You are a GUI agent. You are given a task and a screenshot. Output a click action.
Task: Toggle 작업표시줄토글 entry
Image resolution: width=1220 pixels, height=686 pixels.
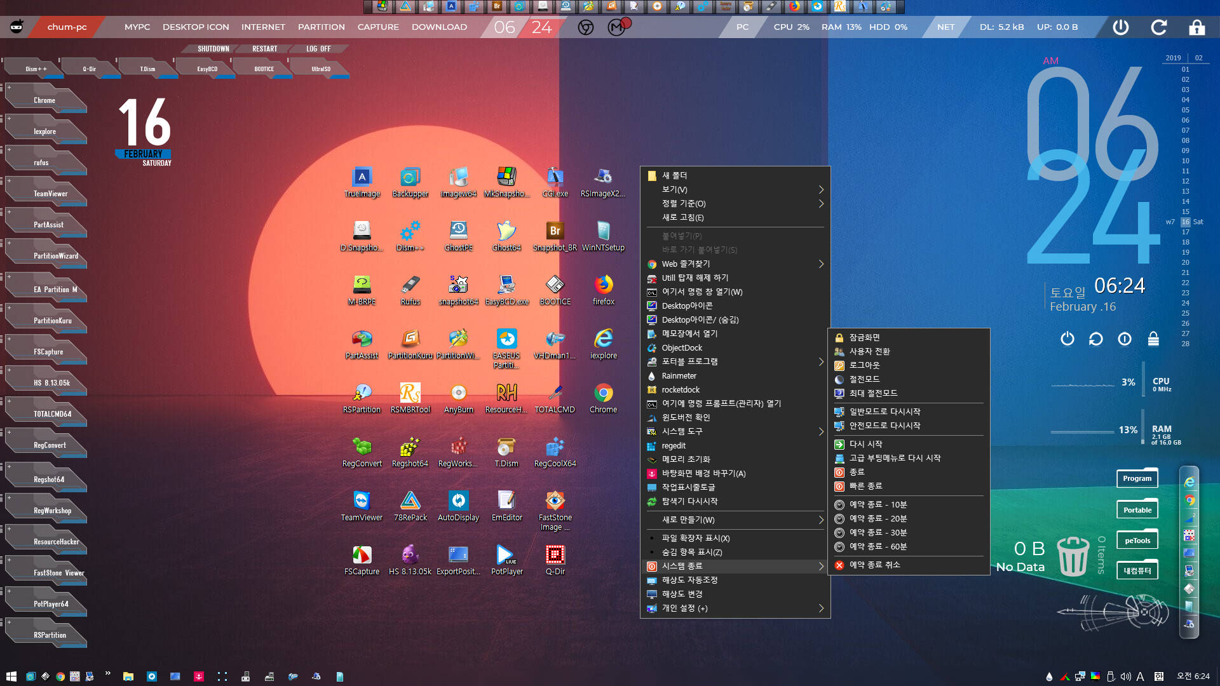[x=735, y=487]
